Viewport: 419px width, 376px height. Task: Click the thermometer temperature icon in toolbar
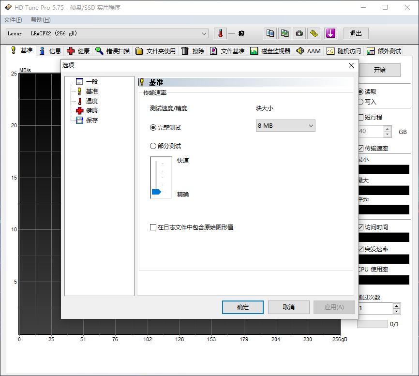tap(221, 33)
